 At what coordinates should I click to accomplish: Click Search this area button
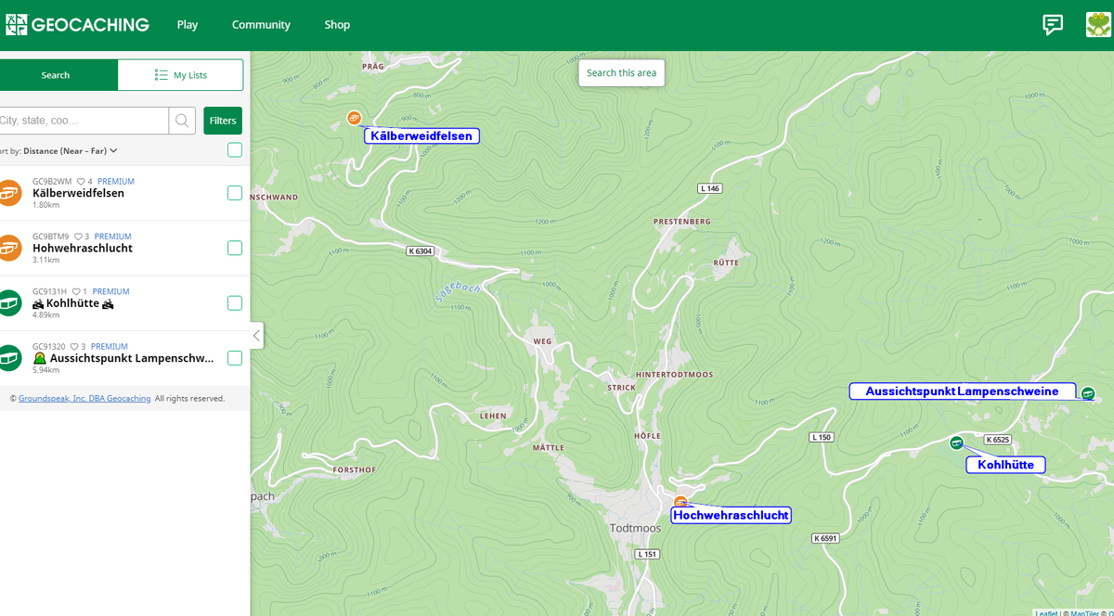621,73
